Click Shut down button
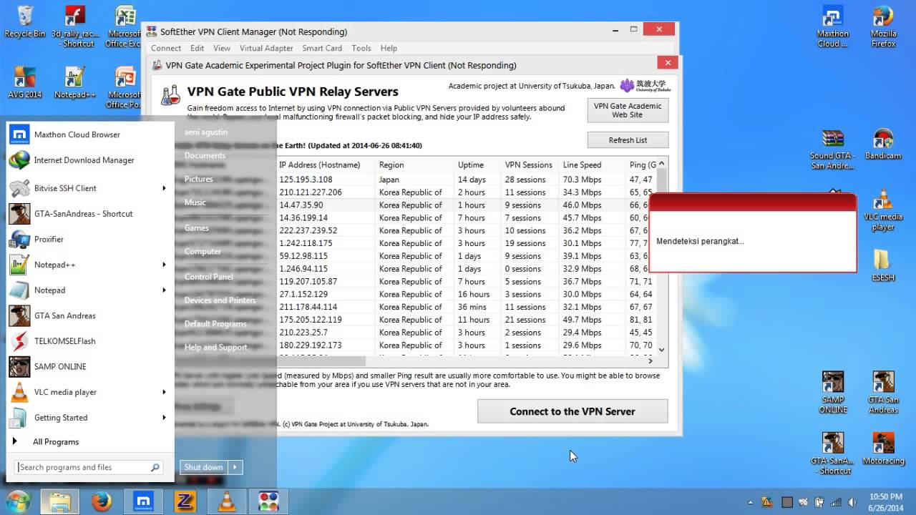Screen dimensions: 916x515 tap(204, 467)
